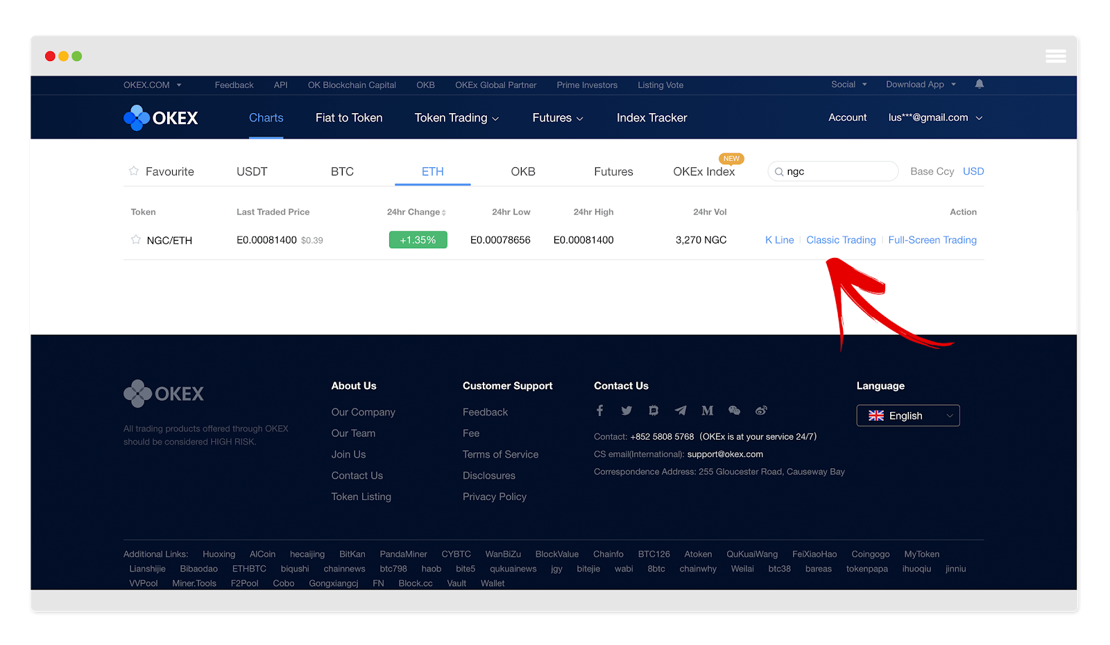Open Our Company footer link
Screen dimensions: 1110x645
pos(363,412)
